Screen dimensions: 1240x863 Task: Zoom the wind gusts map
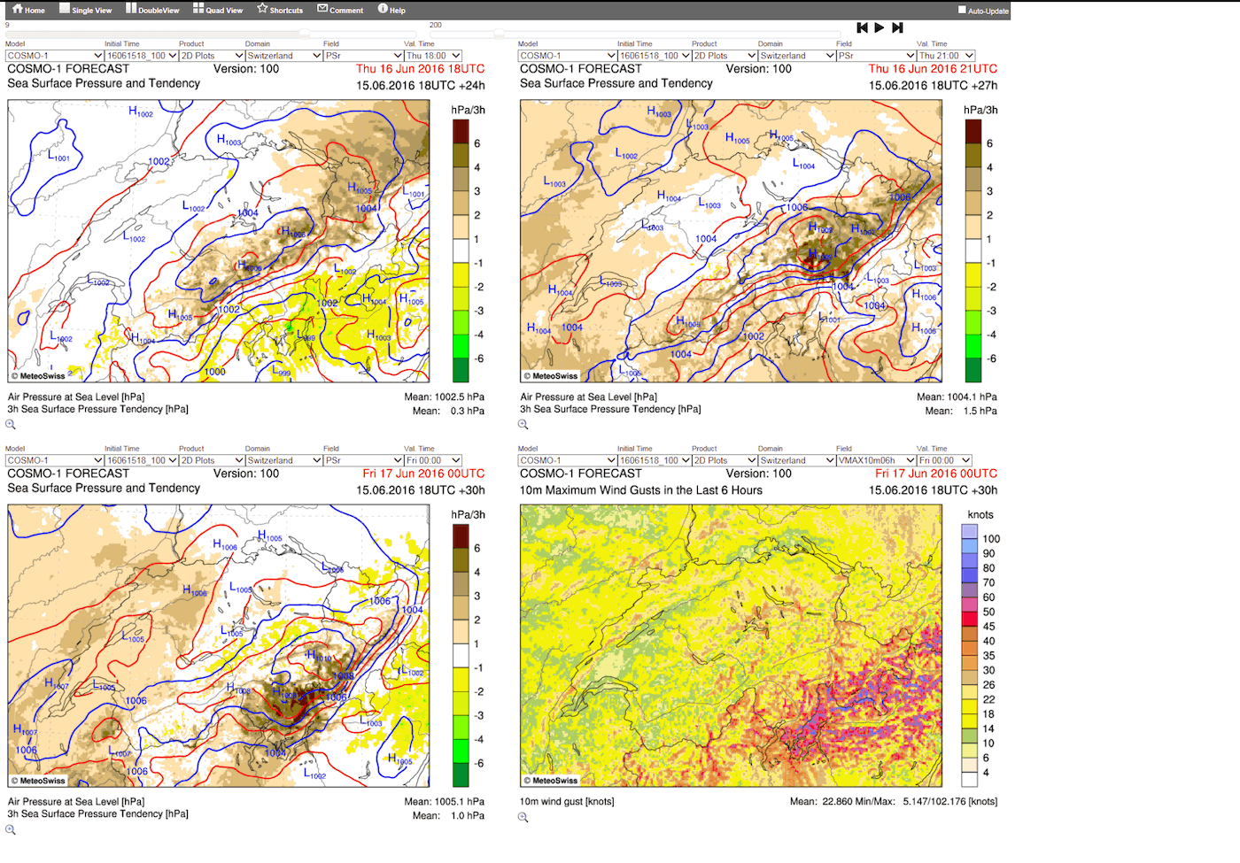523,817
